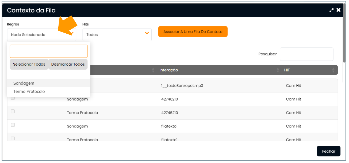Choose Termo Protocolo from the Regras list
The width and height of the screenshot is (349, 163).
pos(29,92)
